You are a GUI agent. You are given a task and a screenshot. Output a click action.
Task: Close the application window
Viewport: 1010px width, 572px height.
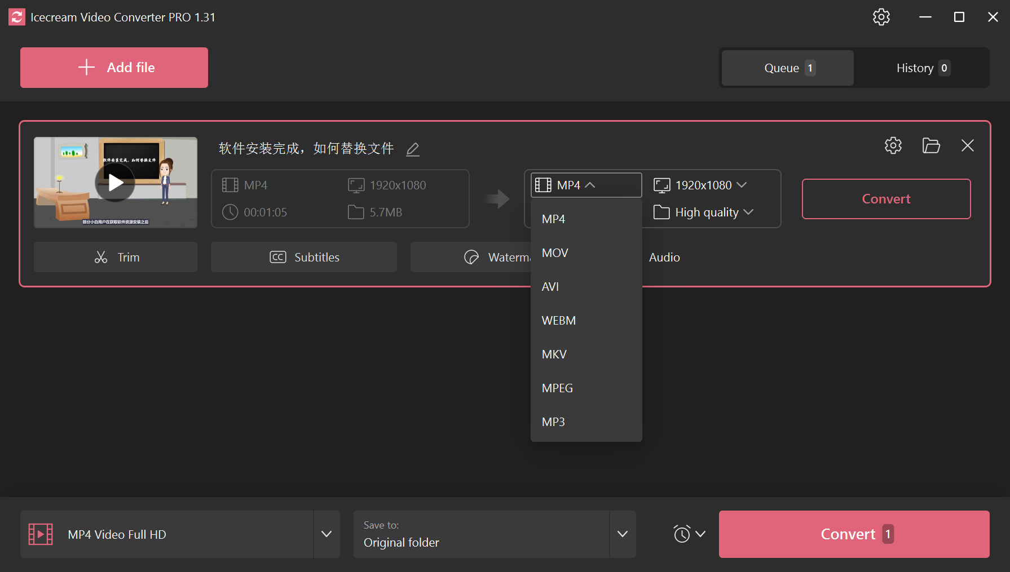point(993,17)
